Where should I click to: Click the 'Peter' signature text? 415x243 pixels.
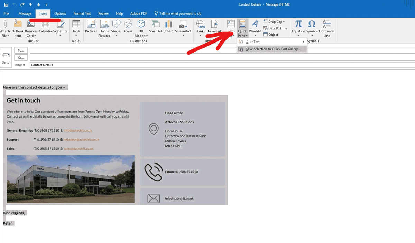8,223
